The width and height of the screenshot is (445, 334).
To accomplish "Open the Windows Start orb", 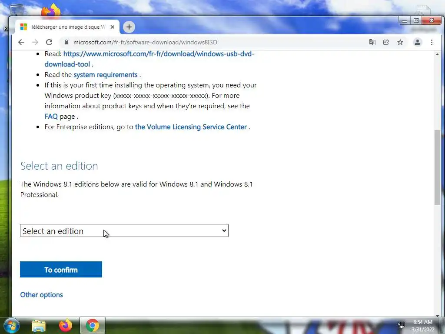I will click(11, 325).
